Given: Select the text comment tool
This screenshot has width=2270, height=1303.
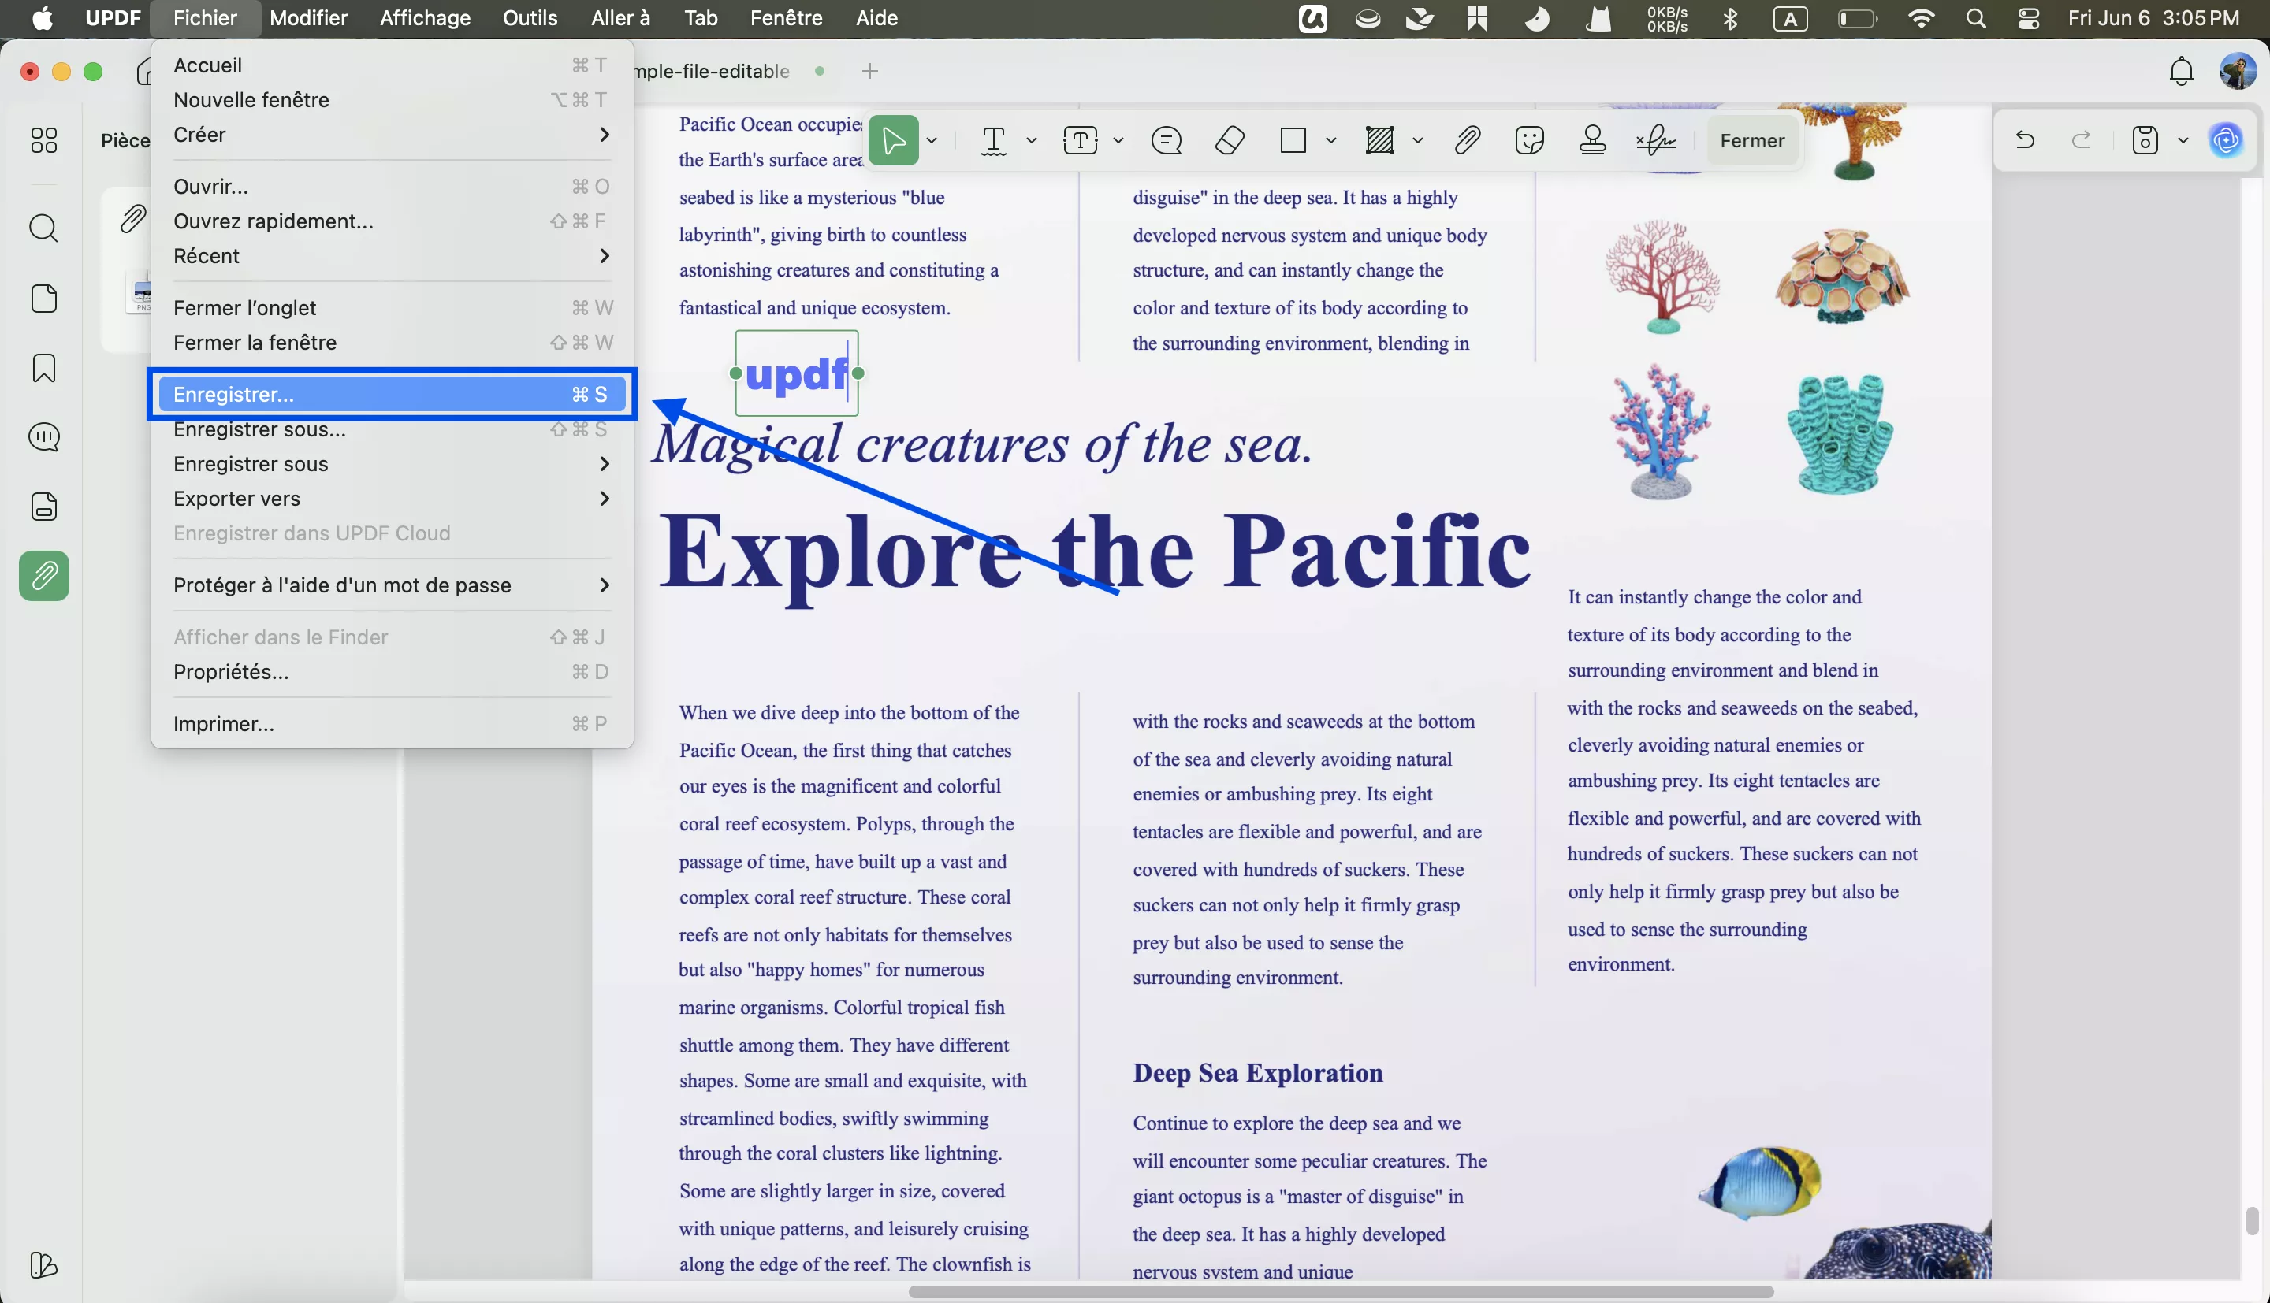Looking at the screenshot, I should pyautogui.click(x=994, y=140).
